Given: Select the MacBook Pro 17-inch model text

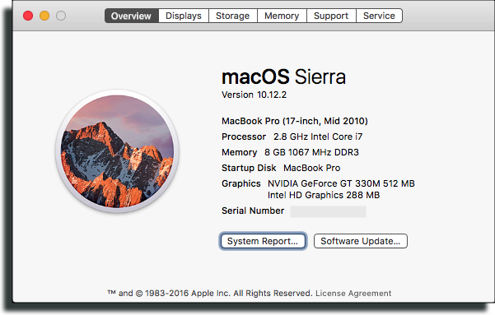Looking at the screenshot, I should [x=295, y=121].
